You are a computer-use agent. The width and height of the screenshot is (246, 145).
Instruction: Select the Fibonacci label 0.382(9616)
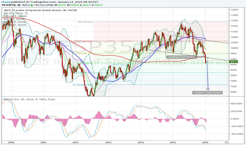pyautogui.click(x=83, y=53)
